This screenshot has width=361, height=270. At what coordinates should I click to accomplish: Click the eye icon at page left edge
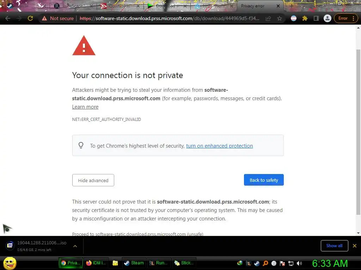[x=7, y=229]
